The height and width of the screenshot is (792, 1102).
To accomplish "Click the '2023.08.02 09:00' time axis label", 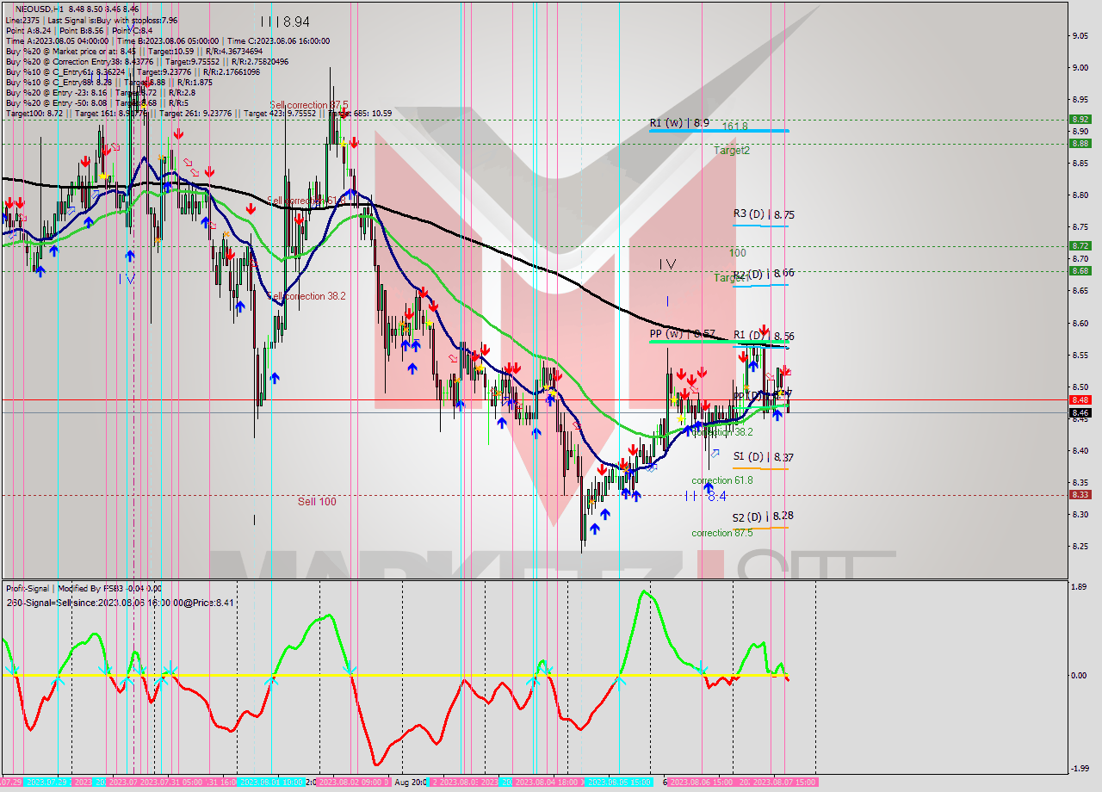I will (354, 782).
